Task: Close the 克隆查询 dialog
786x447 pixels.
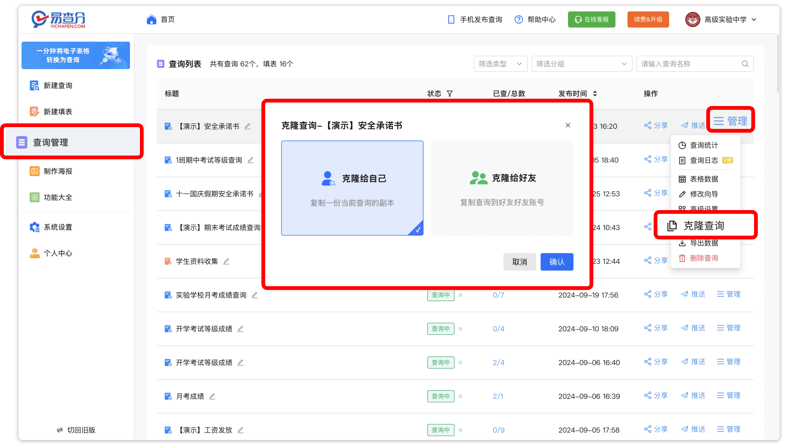Action: click(x=568, y=125)
